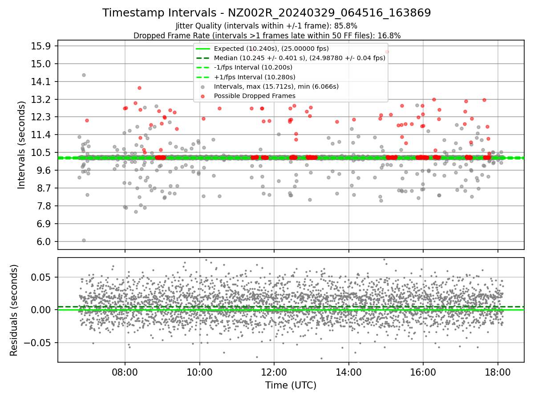534x401 pixels.
Task: Click the 15.0 y-axis tick label
Action: pyautogui.click(x=43, y=64)
